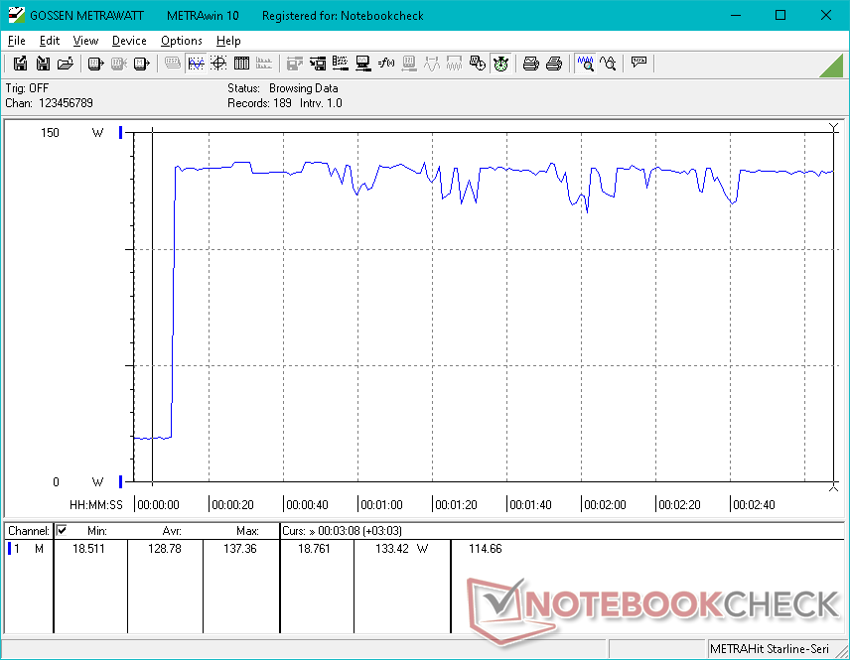
Task: Click the cursor marker at graph bottom-right
Action: coord(834,486)
